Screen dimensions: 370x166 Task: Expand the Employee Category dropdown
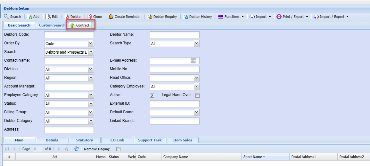tap(91, 95)
